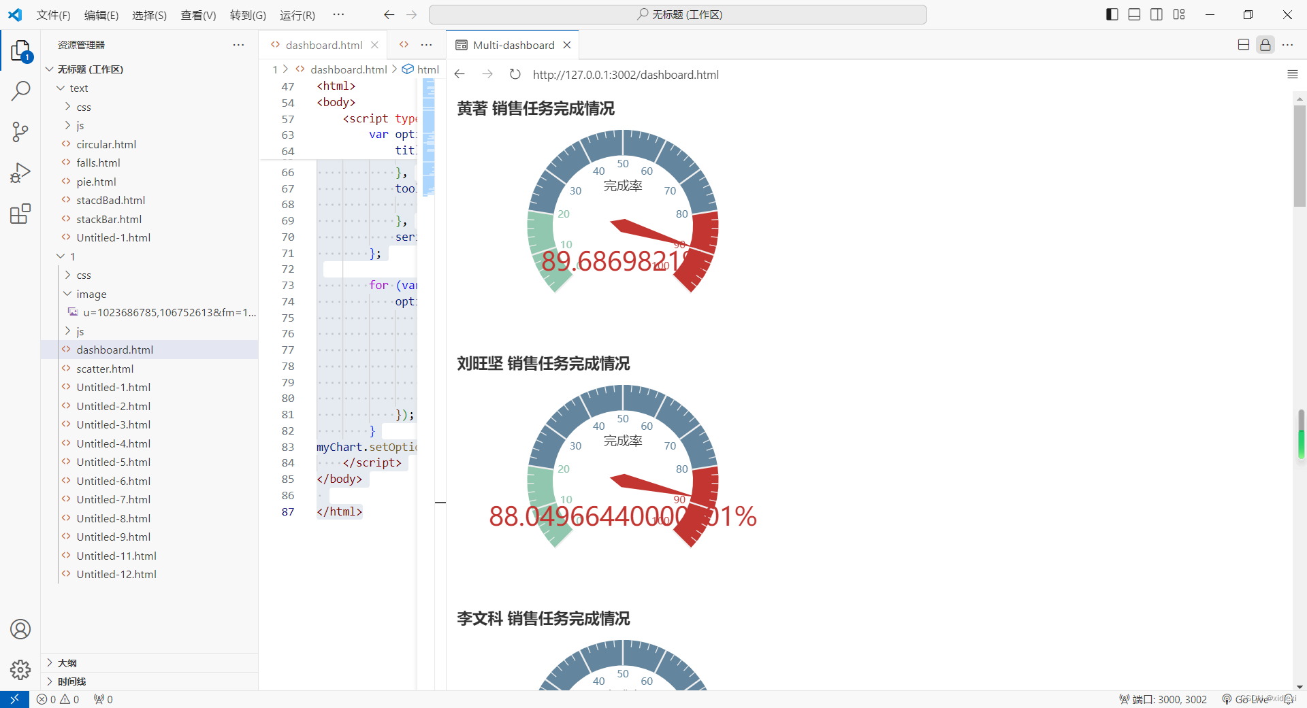Open the Search view in the activity bar
This screenshot has width=1307, height=708.
pos(20,90)
